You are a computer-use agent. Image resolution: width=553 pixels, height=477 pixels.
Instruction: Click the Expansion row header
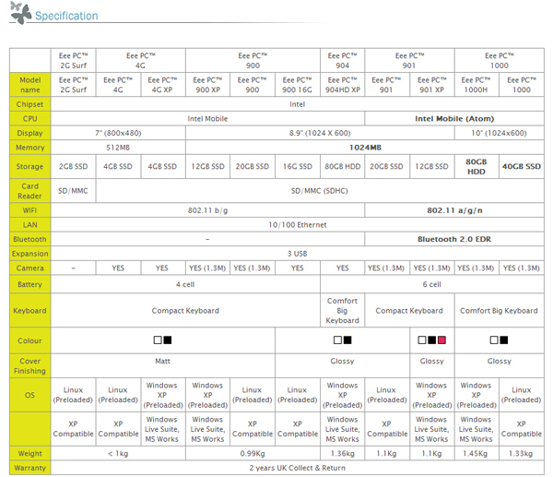point(30,254)
